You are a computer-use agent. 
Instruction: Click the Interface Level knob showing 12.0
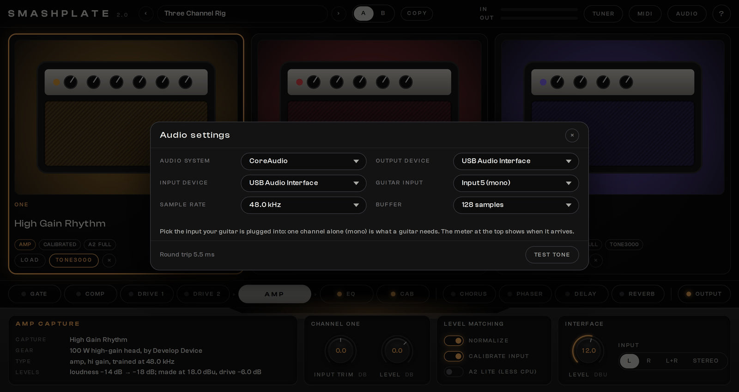(588, 350)
